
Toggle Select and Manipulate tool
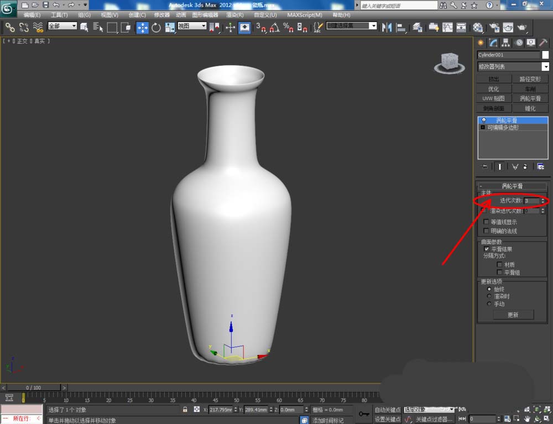click(x=230, y=27)
